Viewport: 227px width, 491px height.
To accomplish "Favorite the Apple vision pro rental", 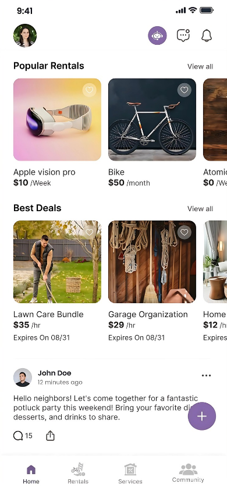I will tap(90, 90).
